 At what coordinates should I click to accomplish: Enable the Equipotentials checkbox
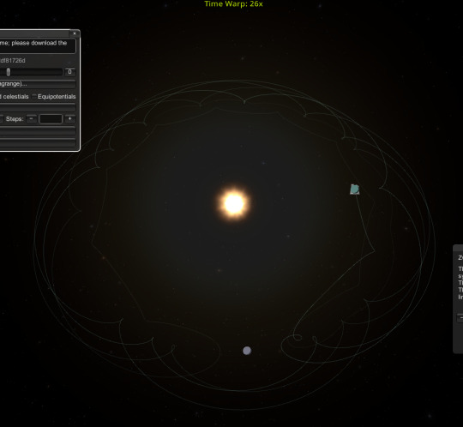[34, 97]
